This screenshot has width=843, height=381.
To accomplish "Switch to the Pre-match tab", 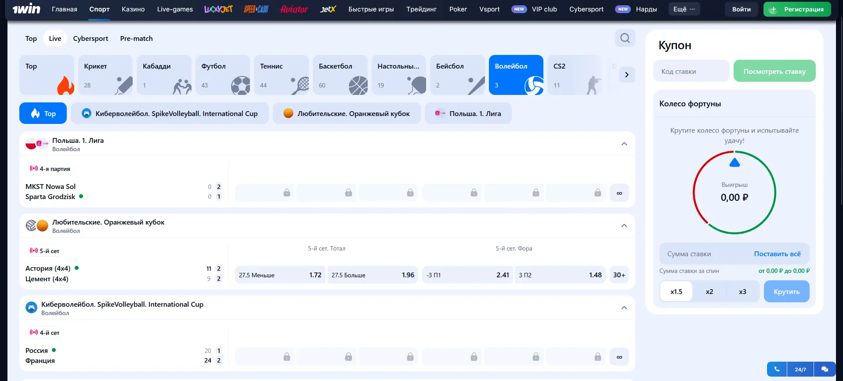I will (x=136, y=39).
